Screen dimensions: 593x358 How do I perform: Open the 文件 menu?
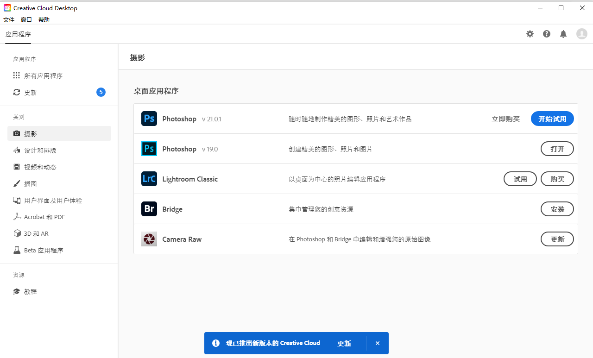pyautogui.click(x=9, y=19)
